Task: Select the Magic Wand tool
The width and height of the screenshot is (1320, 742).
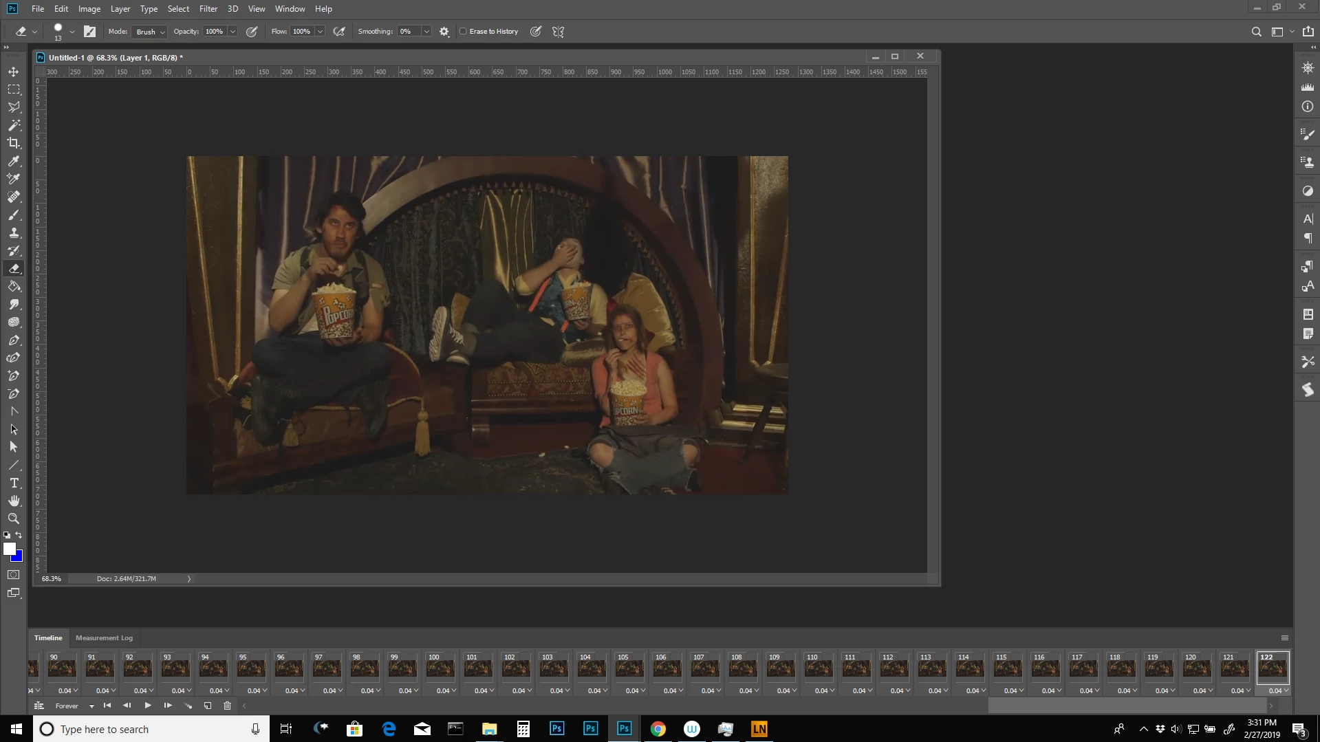Action: [x=14, y=125]
